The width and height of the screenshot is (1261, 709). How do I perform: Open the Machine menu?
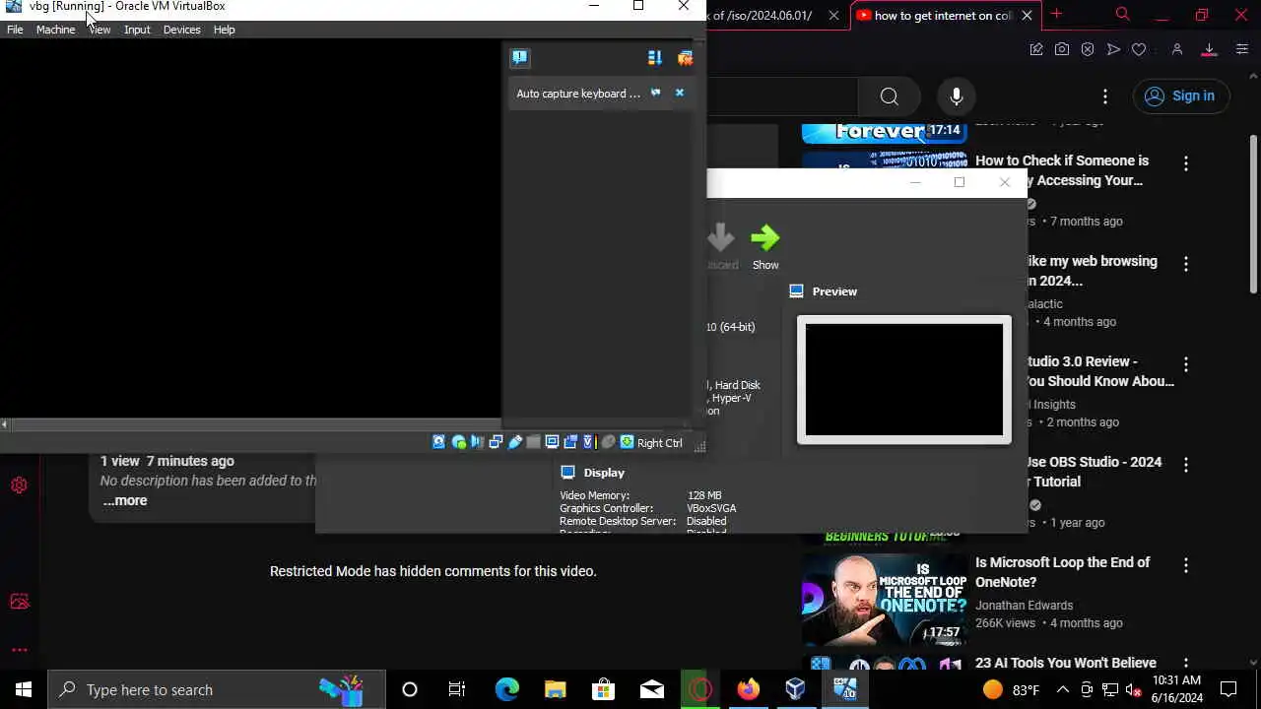coord(55,30)
